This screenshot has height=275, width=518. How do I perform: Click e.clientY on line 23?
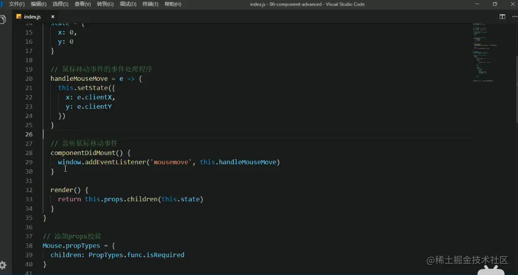click(94, 106)
